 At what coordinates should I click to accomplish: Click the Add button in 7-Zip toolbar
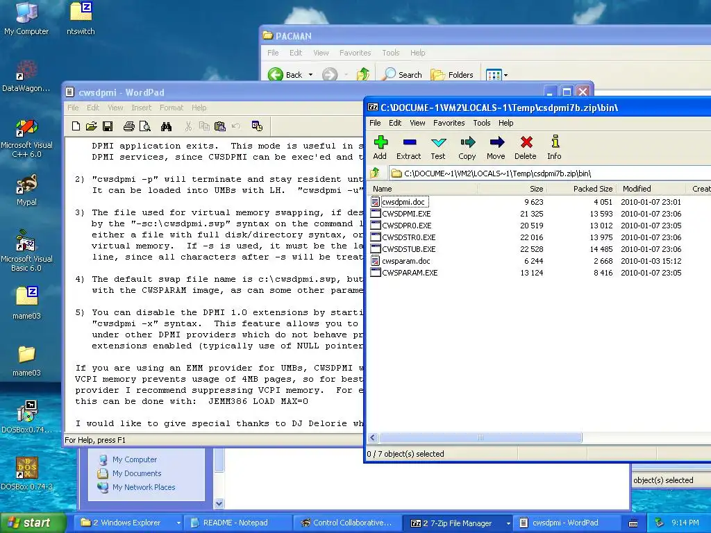(x=380, y=148)
